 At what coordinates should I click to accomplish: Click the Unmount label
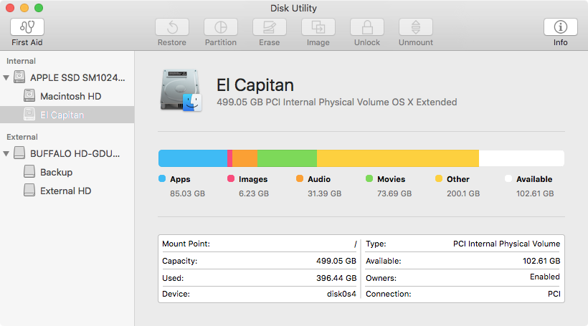[415, 42]
